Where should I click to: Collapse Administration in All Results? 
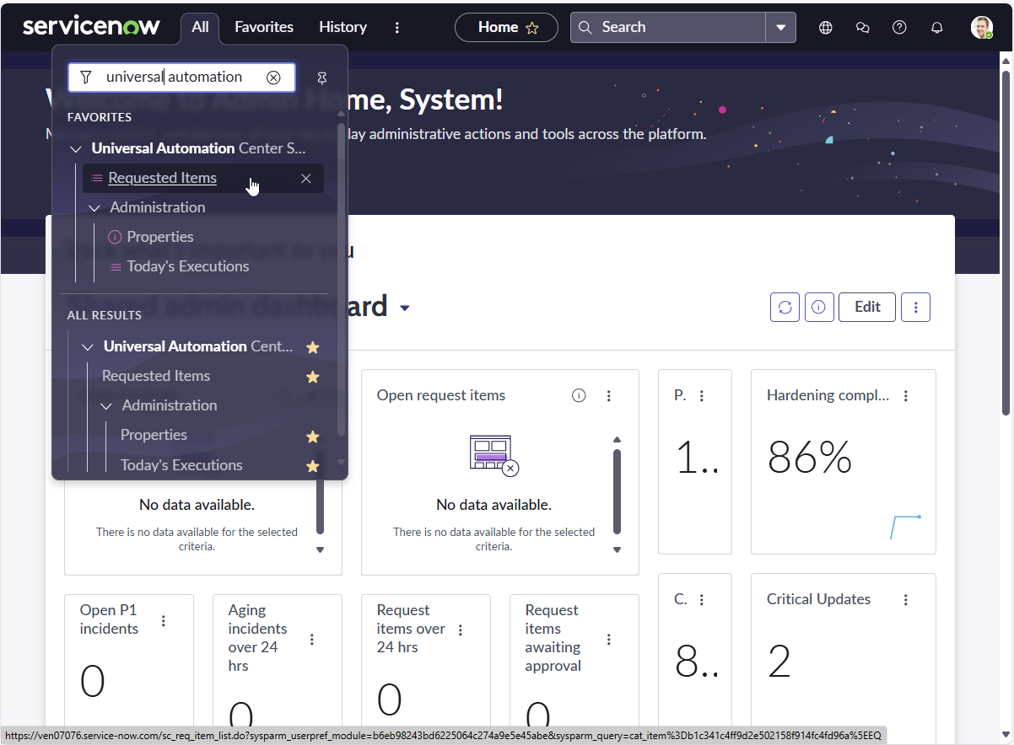click(x=106, y=405)
